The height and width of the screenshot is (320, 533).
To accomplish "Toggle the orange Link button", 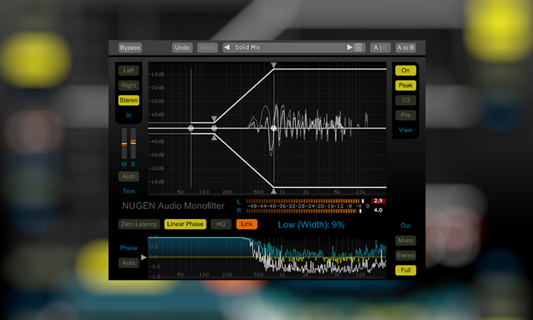I will [247, 224].
